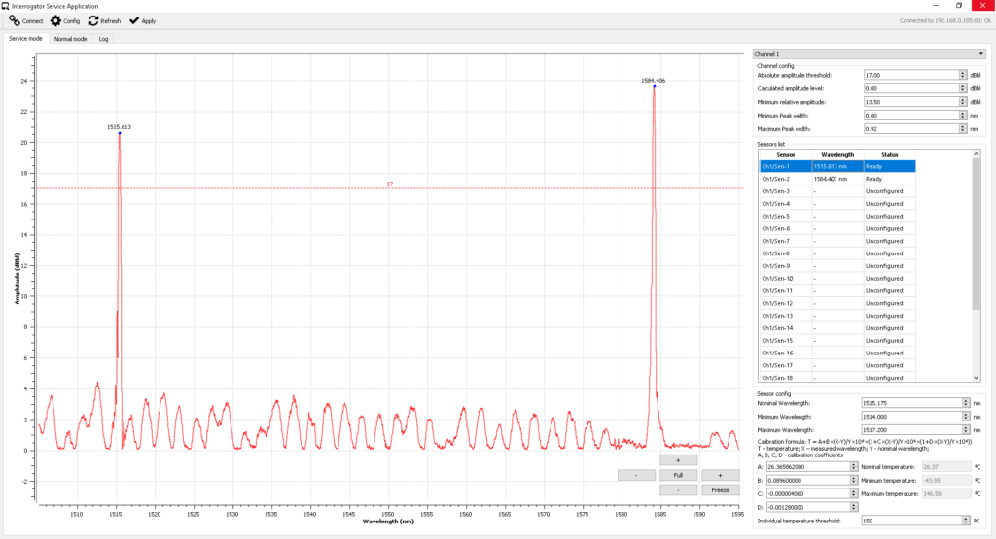Click the Connect toolbar icon
Image resolution: width=996 pixels, height=539 pixels.
(x=15, y=20)
